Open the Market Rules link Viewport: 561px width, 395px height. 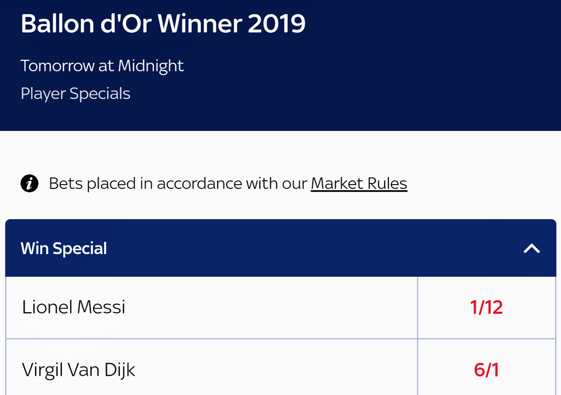click(x=359, y=184)
